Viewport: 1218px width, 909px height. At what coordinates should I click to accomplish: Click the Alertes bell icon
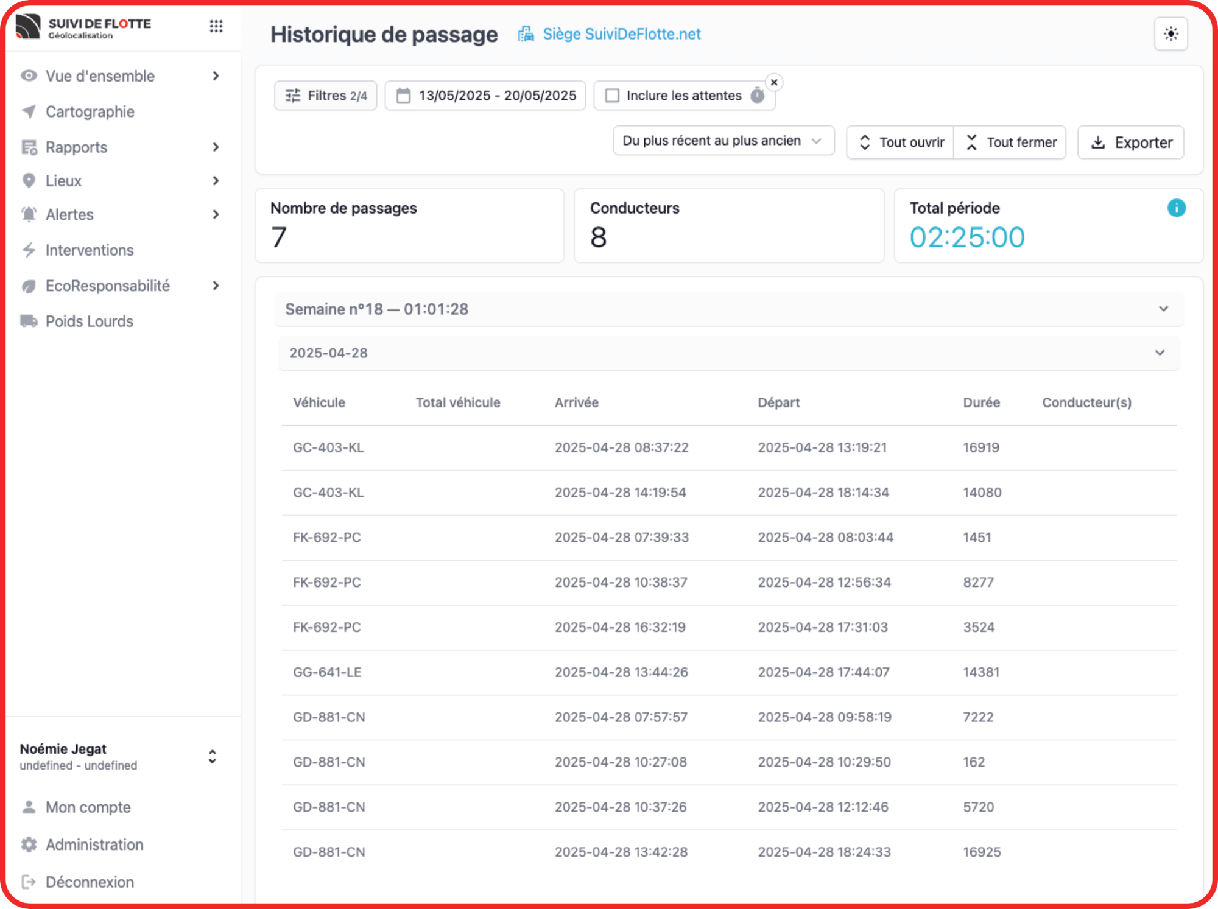pos(29,214)
